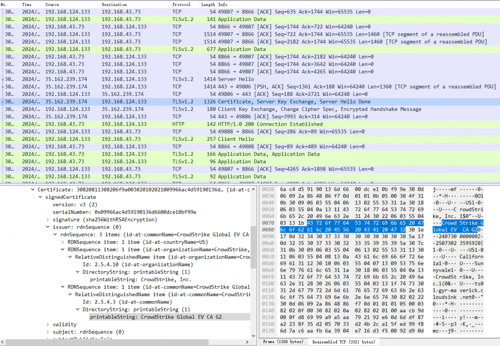Expand the countryName=US RDNSequence item
The image size is (500, 346).
click(63, 242)
